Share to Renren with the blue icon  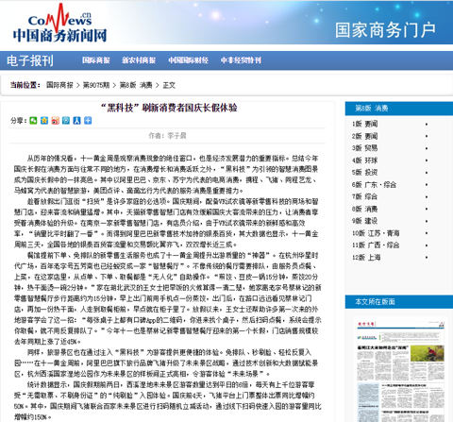[77, 121]
